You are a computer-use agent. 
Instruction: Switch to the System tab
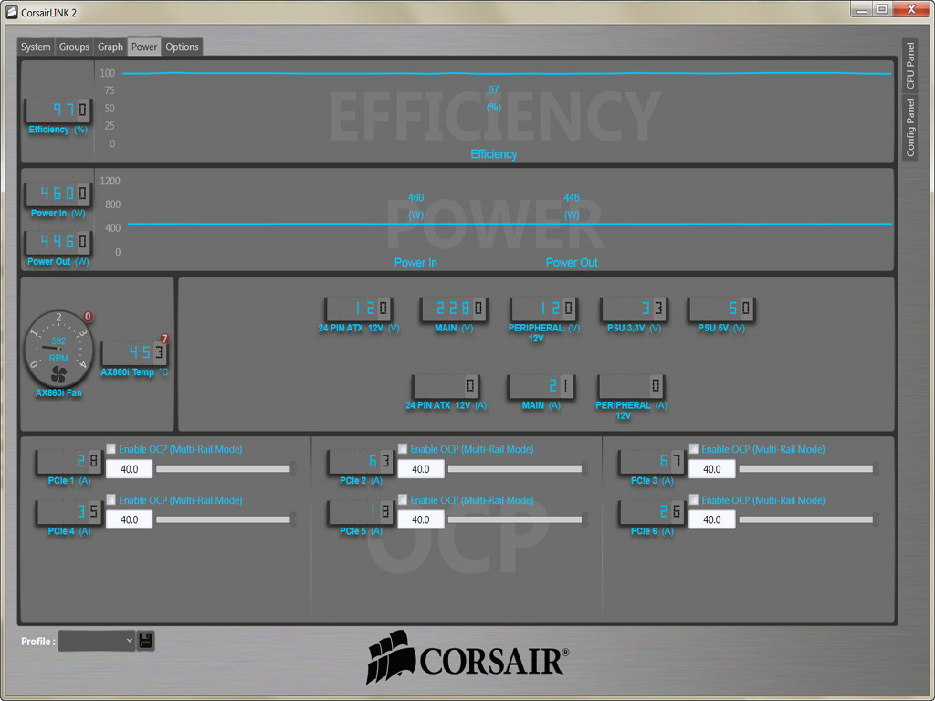tap(36, 47)
